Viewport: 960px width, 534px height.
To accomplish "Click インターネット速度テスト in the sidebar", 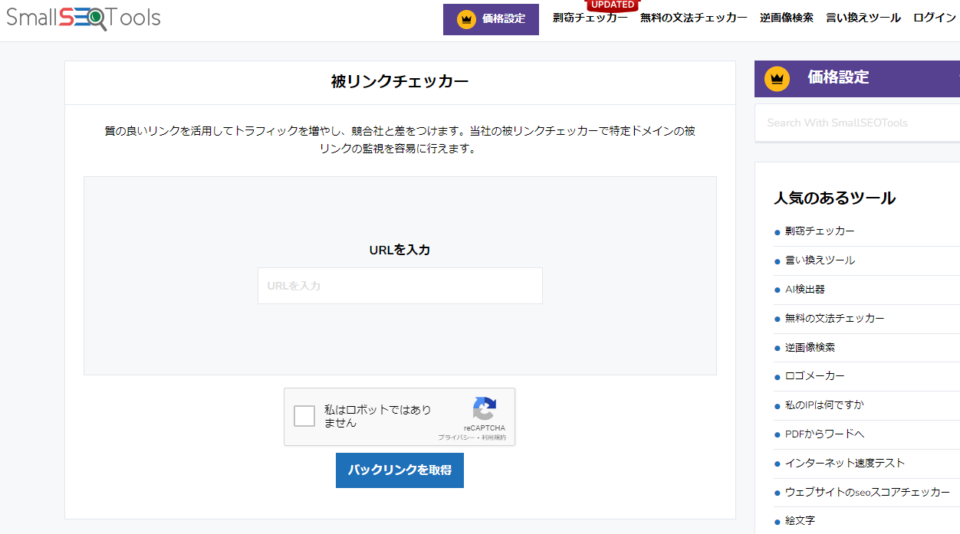I will click(844, 463).
